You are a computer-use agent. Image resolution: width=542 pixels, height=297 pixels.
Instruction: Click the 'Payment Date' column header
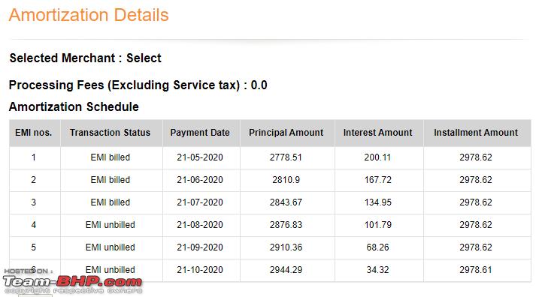pyautogui.click(x=200, y=133)
